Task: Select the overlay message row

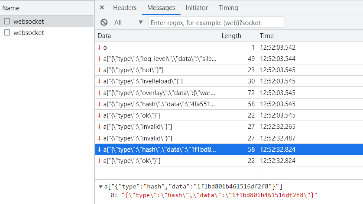Action: pyautogui.click(x=229, y=92)
